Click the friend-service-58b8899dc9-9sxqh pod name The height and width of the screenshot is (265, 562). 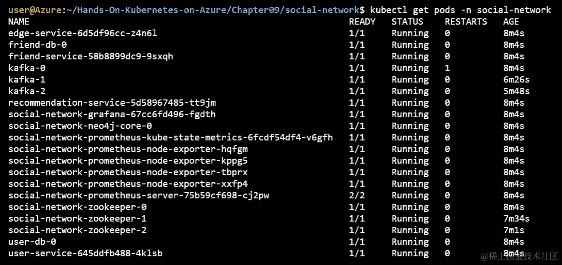click(91, 56)
